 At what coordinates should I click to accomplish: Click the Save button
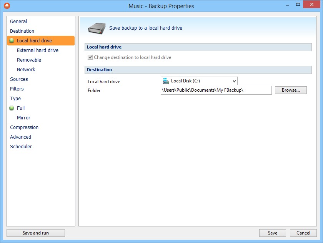(272, 233)
